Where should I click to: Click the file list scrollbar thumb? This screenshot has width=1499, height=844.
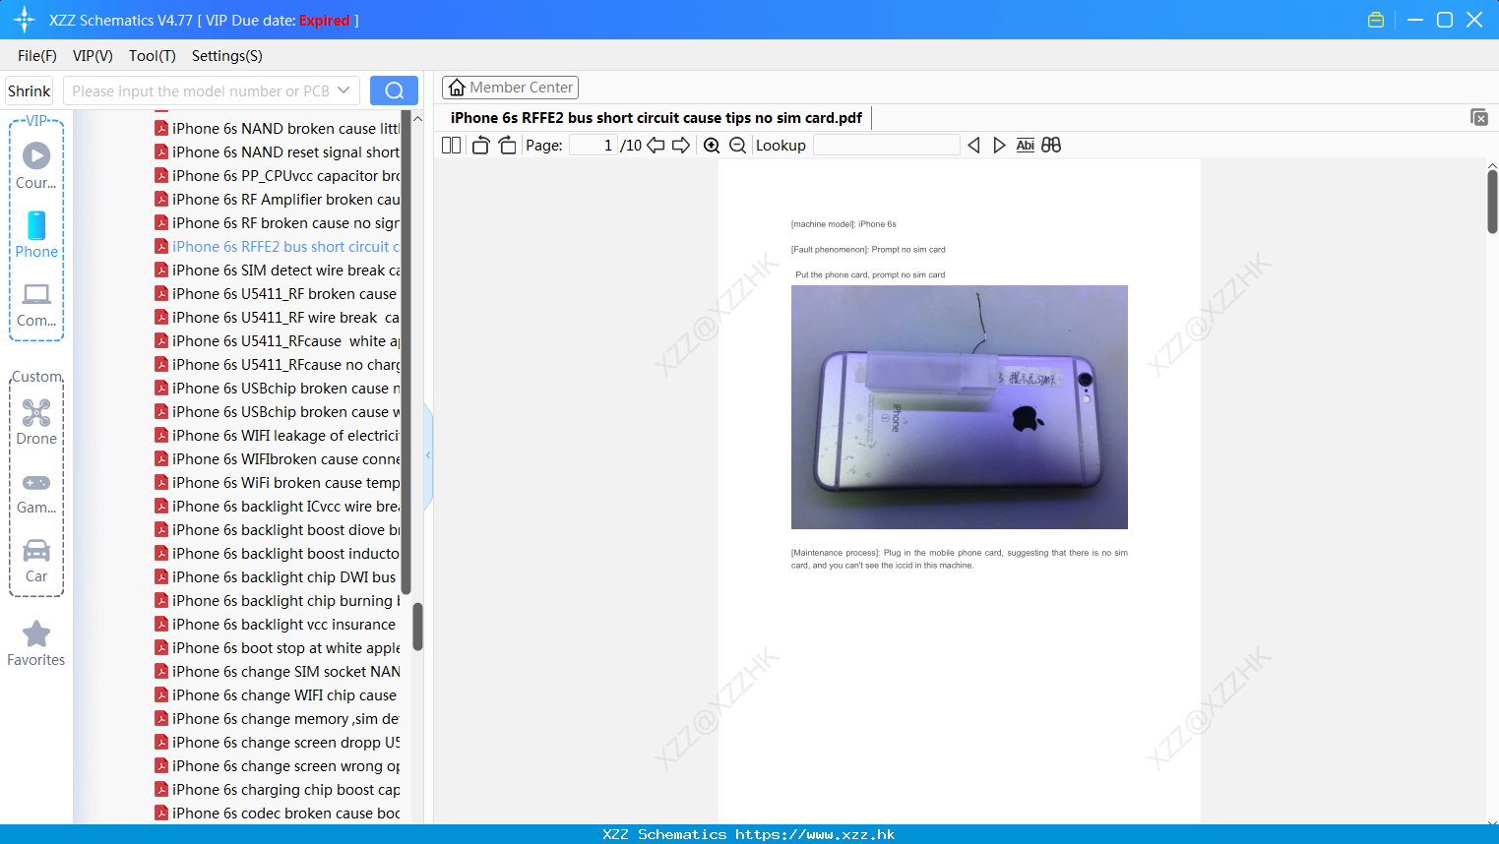417,627
